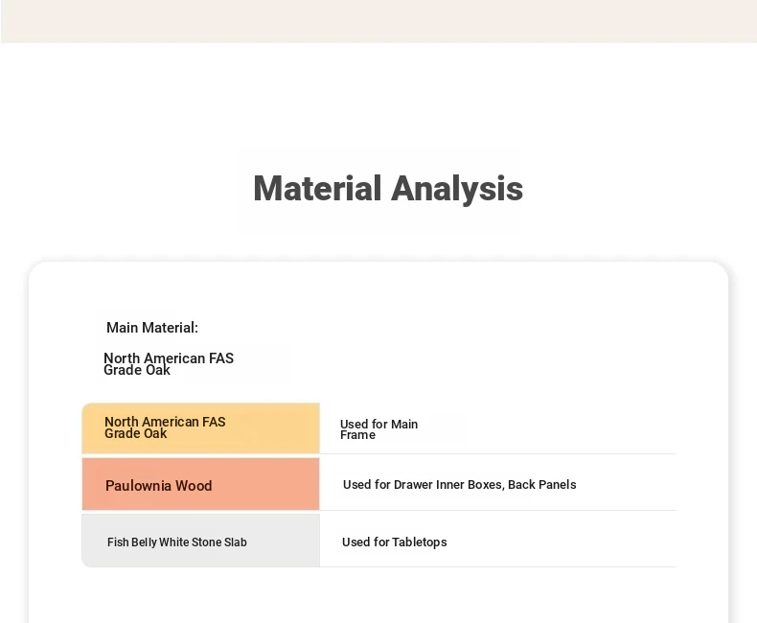757x623 pixels.
Task: Click the yellow 'North American FAS Grade Oak' cell
Action: tap(201, 428)
